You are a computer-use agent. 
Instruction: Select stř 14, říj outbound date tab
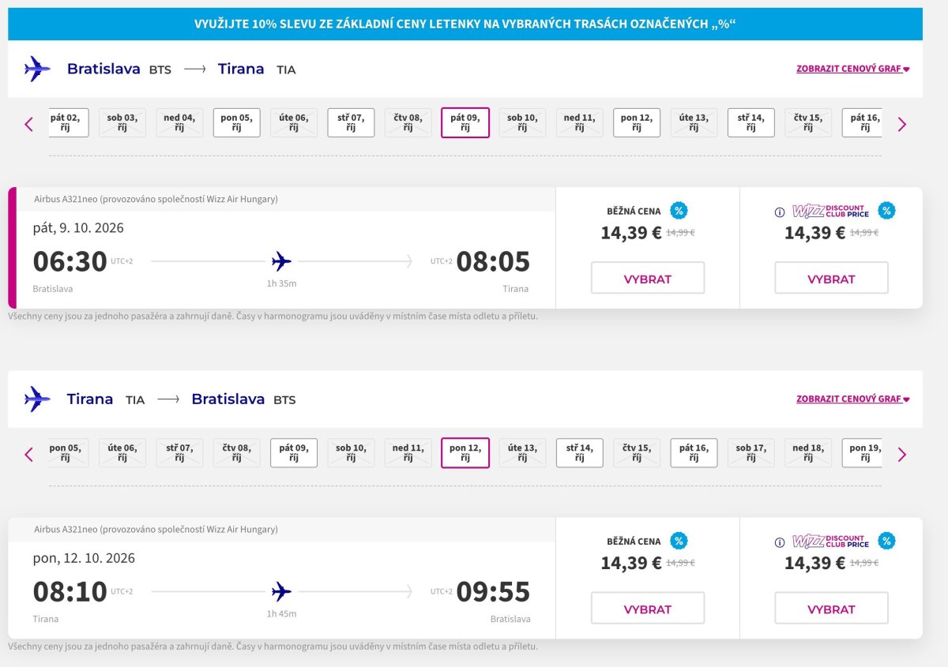tap(751, 122)
